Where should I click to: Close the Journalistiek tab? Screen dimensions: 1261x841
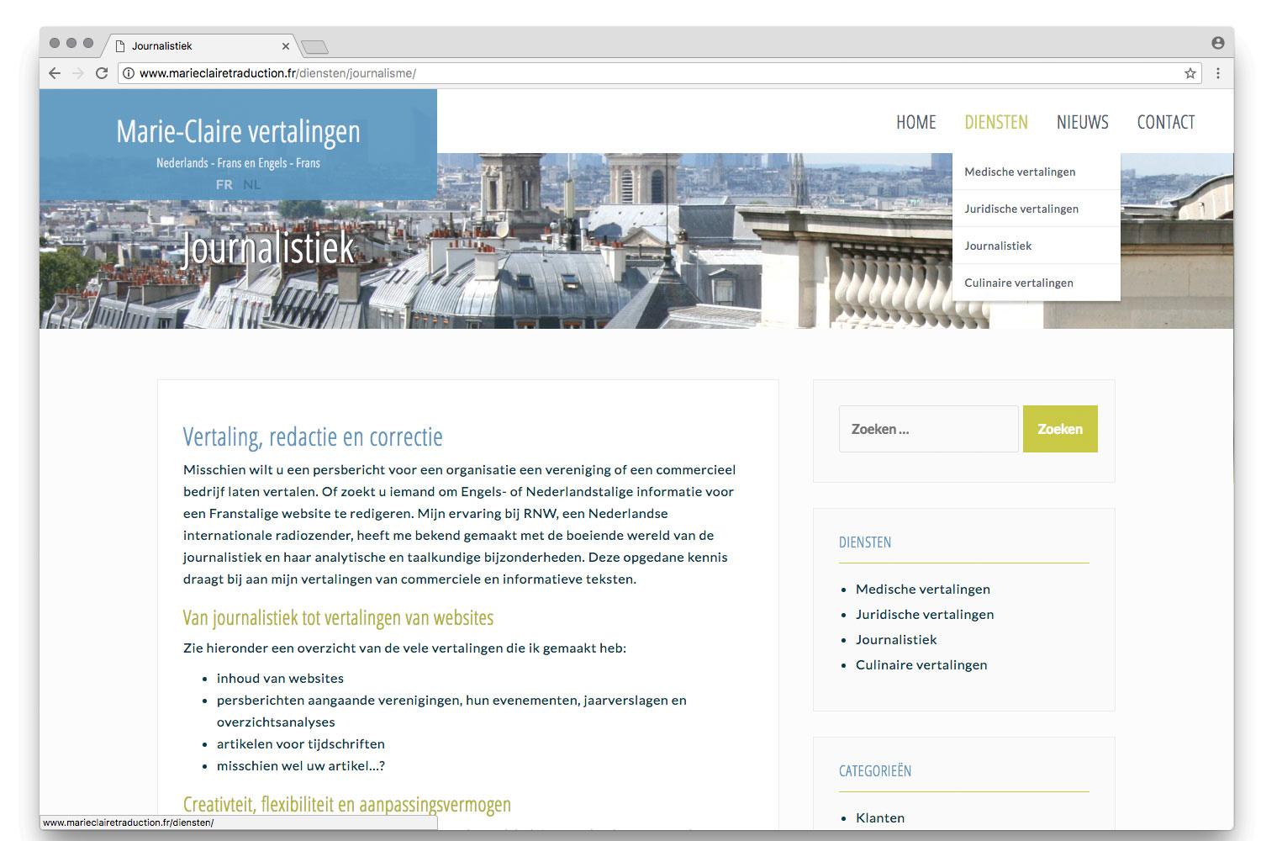click(x=286, y=46)
